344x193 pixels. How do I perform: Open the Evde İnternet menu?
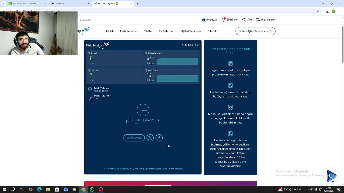pos(129,31)
